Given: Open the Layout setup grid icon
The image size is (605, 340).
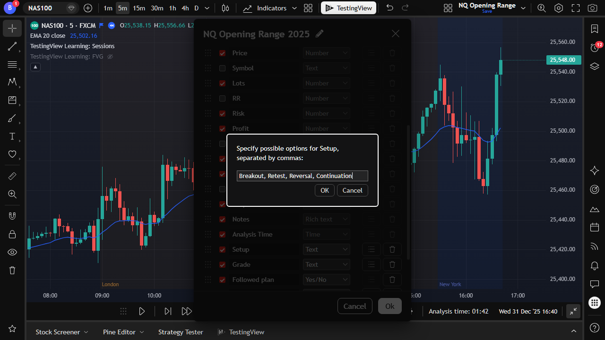Looking at the screenshot, I should pyautogui.click(x=448, y=8).
